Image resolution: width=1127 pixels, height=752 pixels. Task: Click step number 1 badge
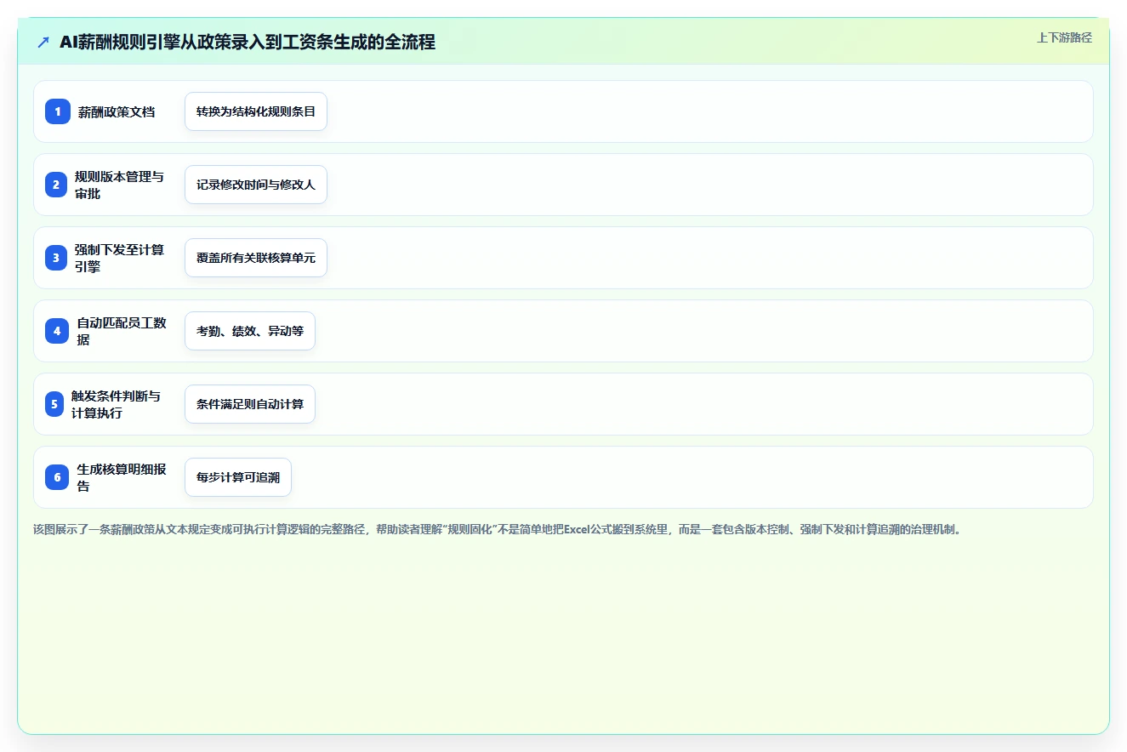[x=58, y=111]
